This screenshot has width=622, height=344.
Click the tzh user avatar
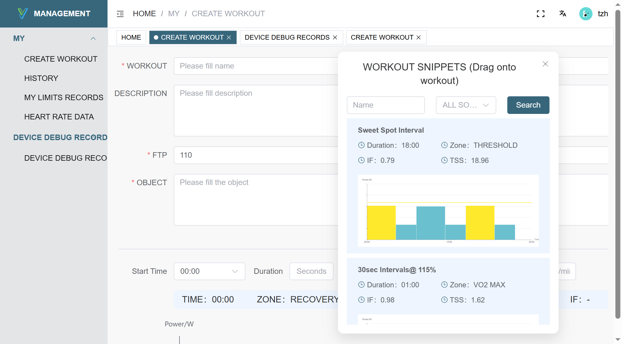586,14
